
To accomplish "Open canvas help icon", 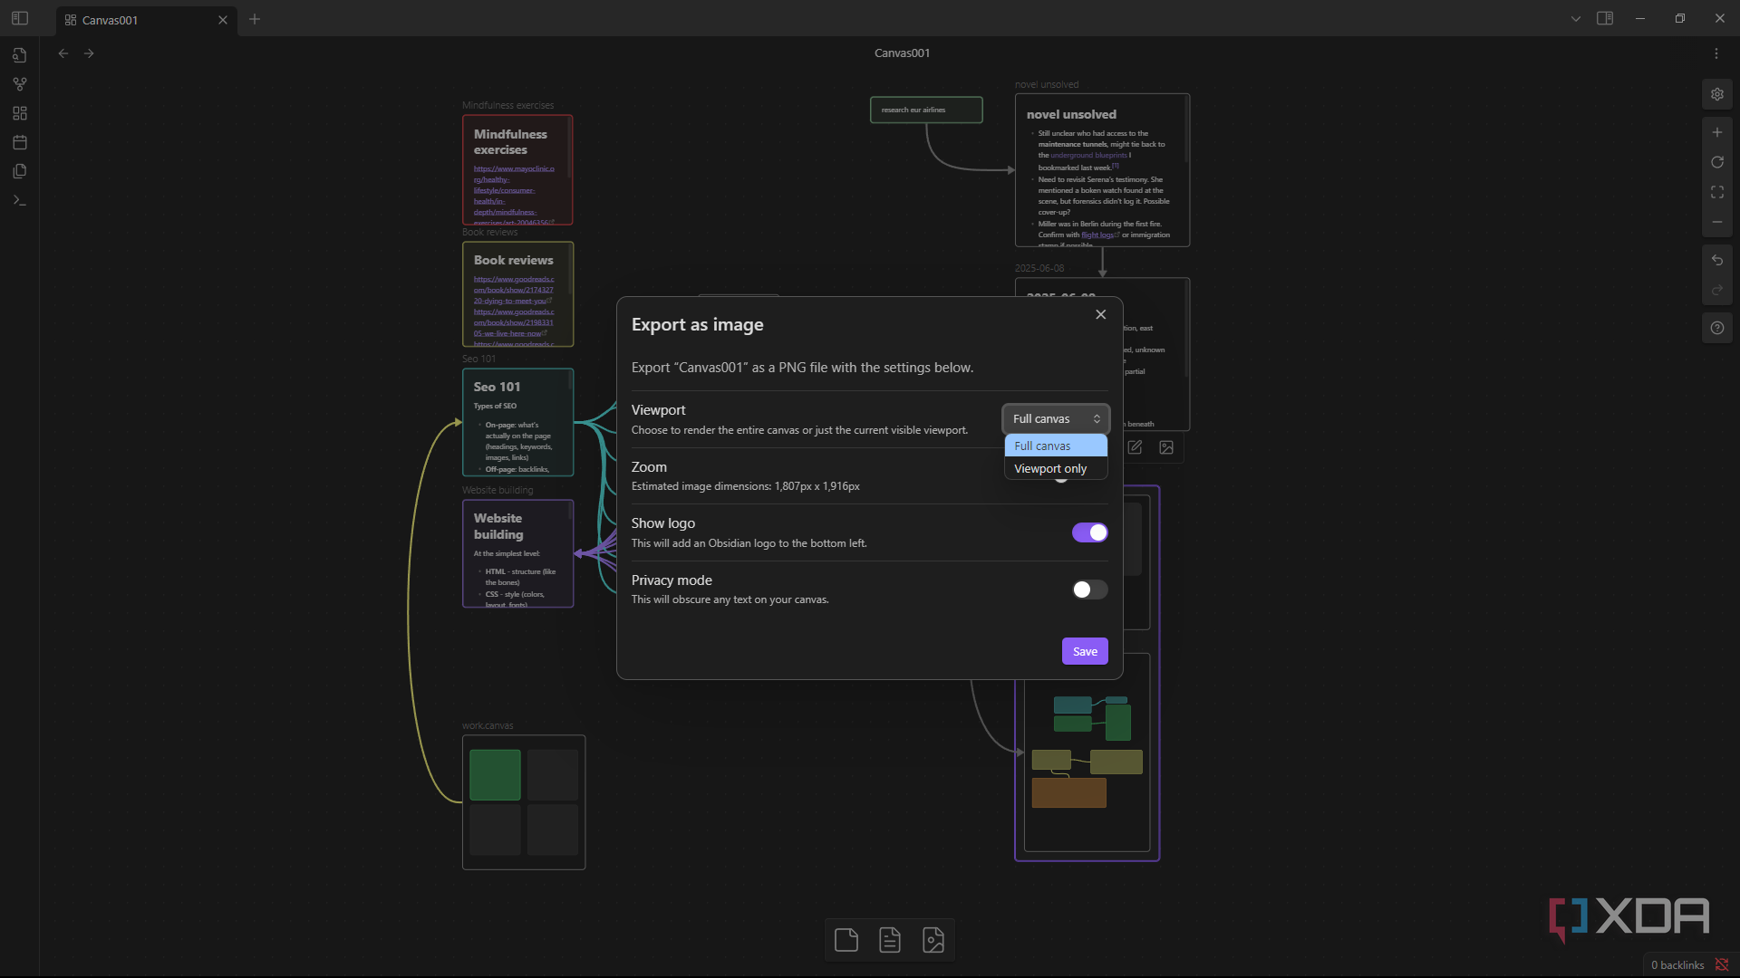I will [1717, 328].
